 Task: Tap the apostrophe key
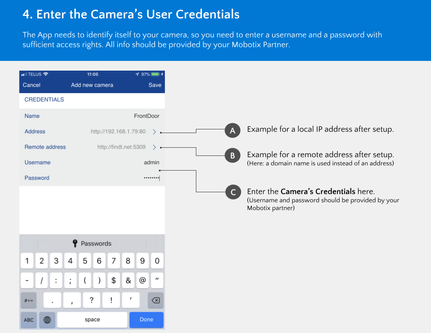coord(131,300)
